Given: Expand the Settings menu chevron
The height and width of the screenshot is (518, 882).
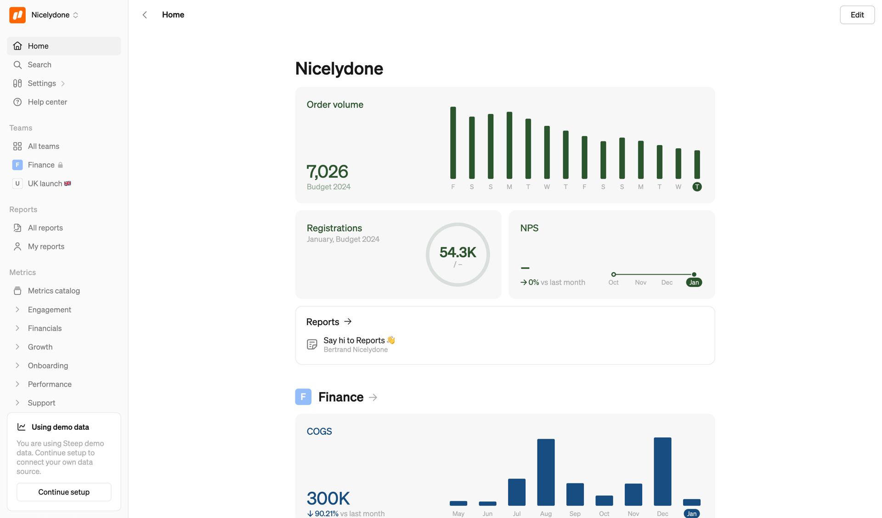Looking at the screenshot, I should (63, 83).
